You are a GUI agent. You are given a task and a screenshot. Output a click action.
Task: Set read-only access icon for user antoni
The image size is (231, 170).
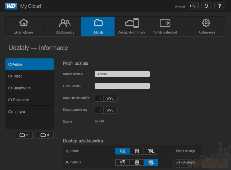point(137,151)
